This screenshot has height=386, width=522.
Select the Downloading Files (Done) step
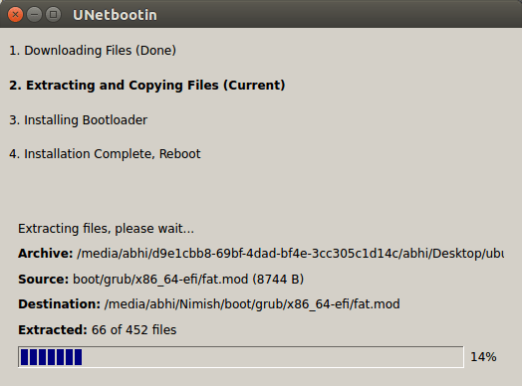pyautogui.click(x=93, y=51)
